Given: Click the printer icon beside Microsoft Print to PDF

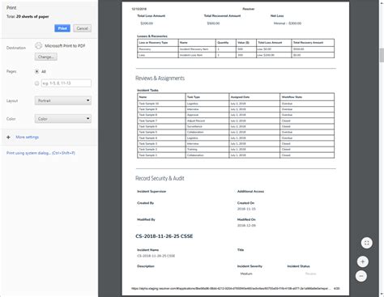Looking at the screenshot, I should click(x=38, y=45).
